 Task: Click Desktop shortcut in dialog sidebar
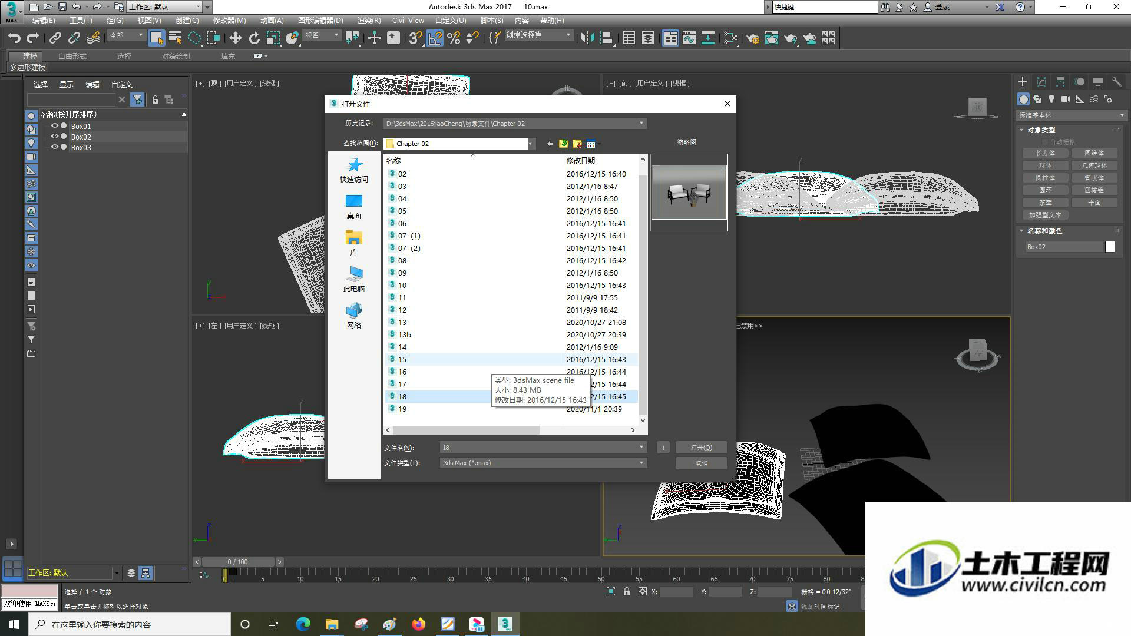(354, 207)
